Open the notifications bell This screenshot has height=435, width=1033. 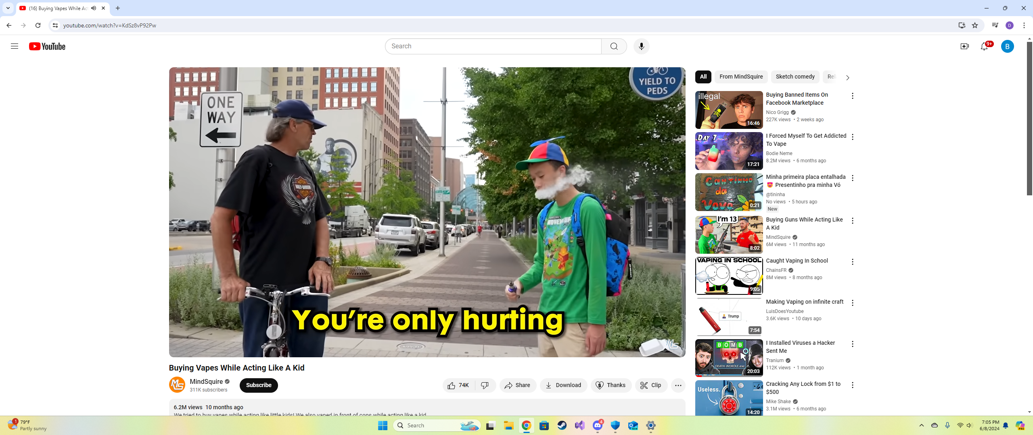[984, 46]
